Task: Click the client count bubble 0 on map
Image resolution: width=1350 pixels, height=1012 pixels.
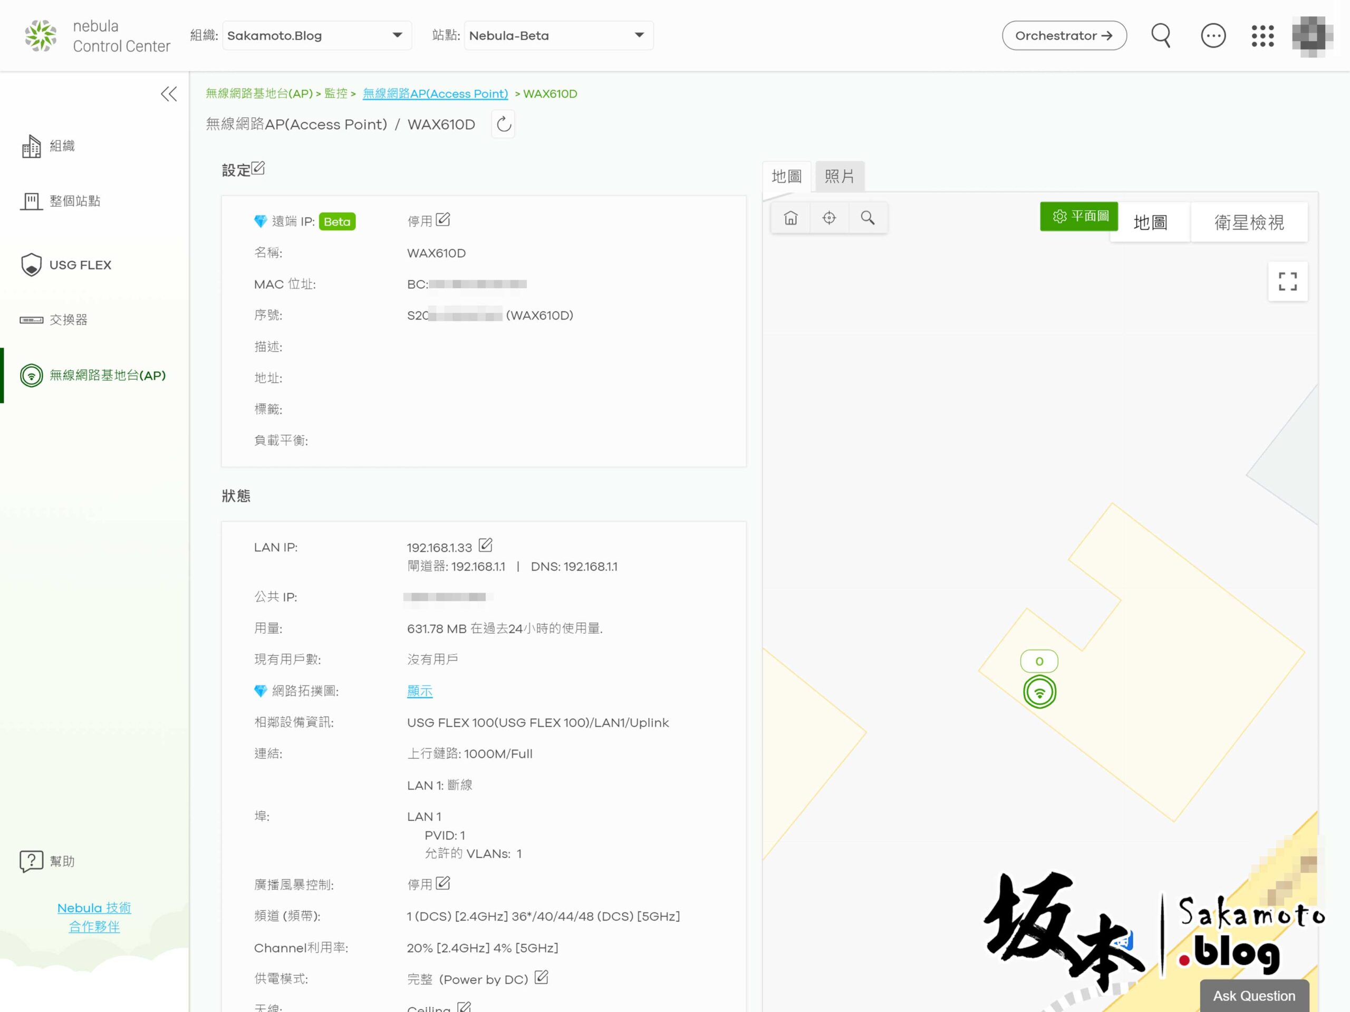Action: click(x=1039, y=662)
